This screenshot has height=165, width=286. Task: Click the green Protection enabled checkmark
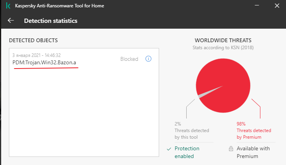point(168,149)
